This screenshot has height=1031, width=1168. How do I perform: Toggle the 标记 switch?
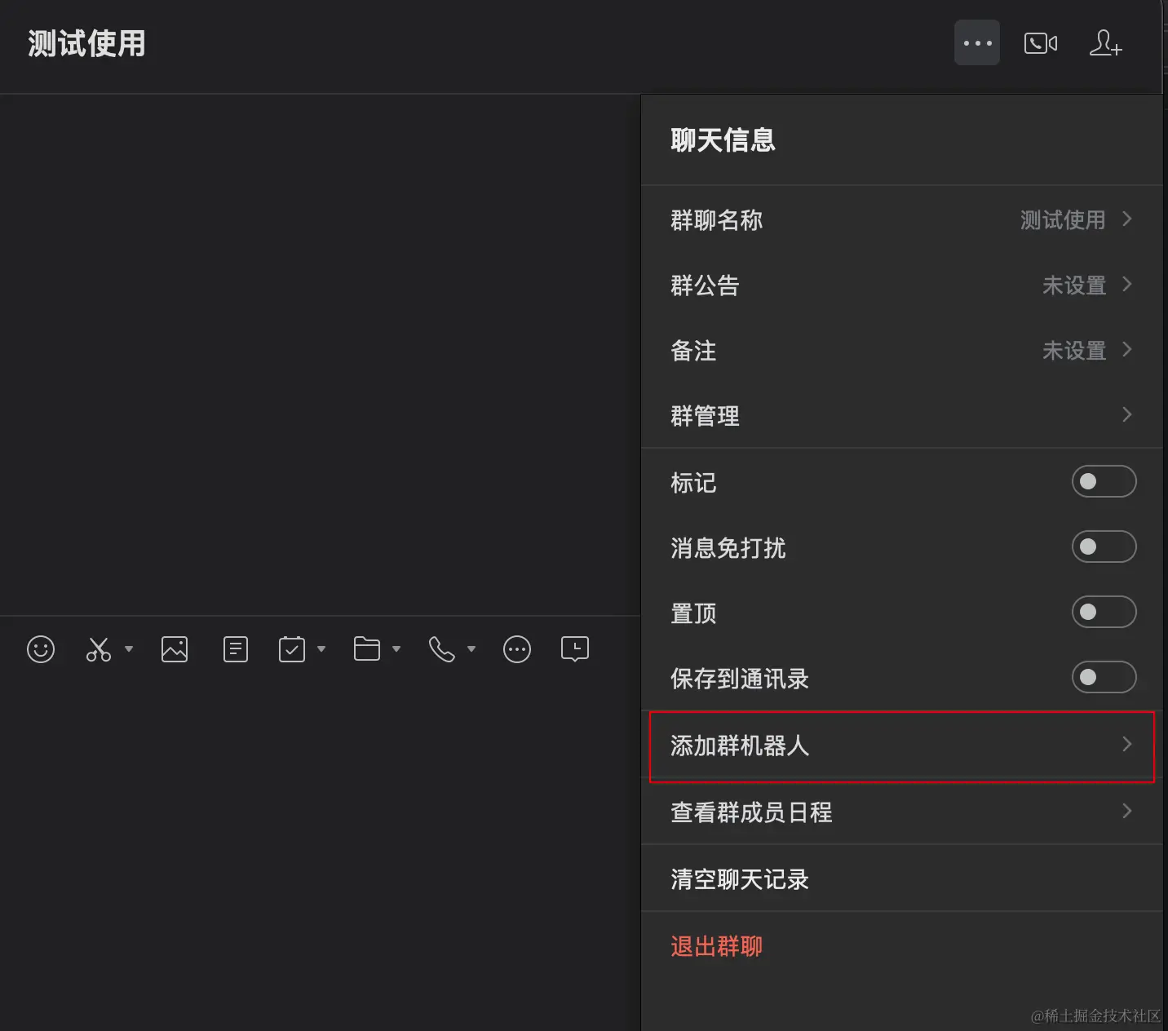[x=1104, y=481]
